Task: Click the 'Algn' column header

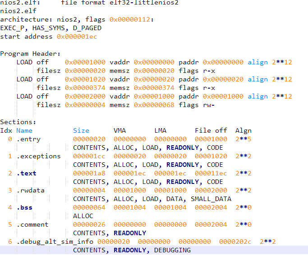Action: (244, 130)
